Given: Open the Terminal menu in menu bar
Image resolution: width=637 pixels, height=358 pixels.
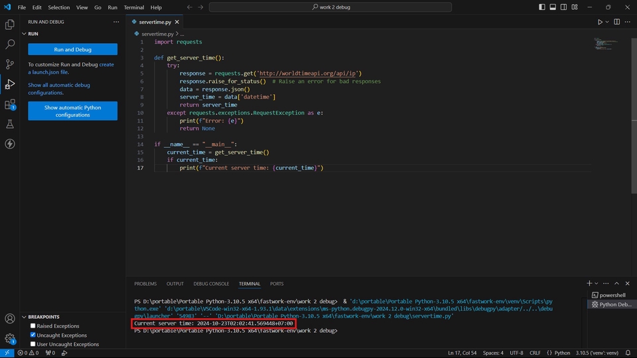Looking at the screenshot, I should pyautogui.click(x=134, y=7).
